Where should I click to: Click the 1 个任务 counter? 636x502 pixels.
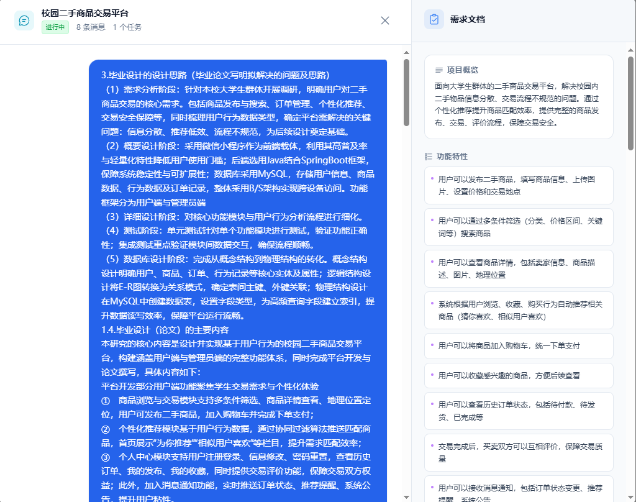click(x=127, y=27)
